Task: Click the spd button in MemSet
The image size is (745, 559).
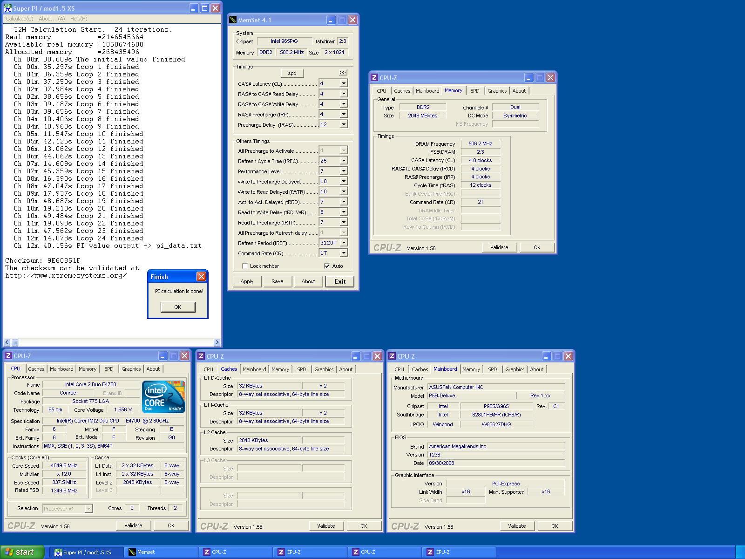Action: (292, 73)
